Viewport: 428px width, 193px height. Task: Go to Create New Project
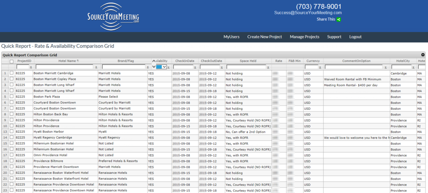pyautogui.click(x=264, y=37)
